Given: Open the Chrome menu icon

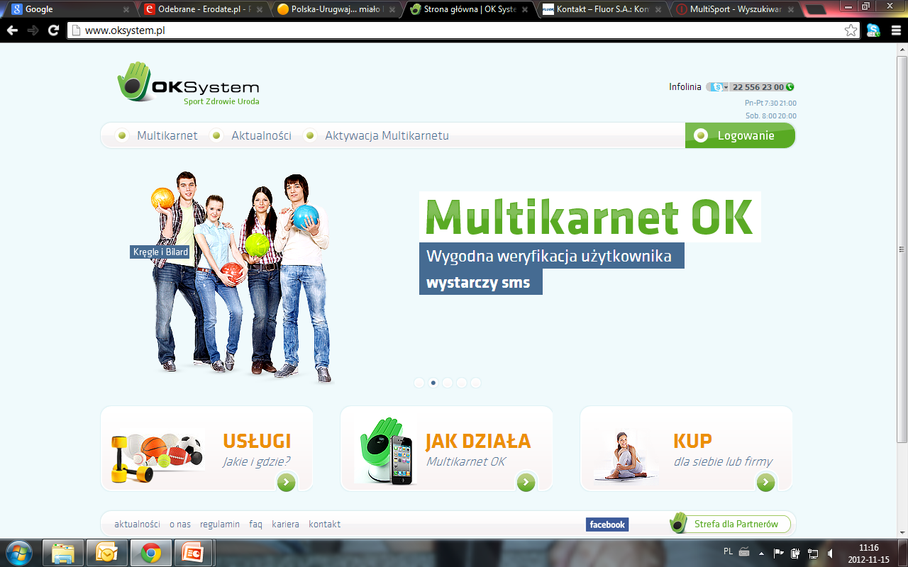Looking at the screenshot, I should (x=895, y=30).
